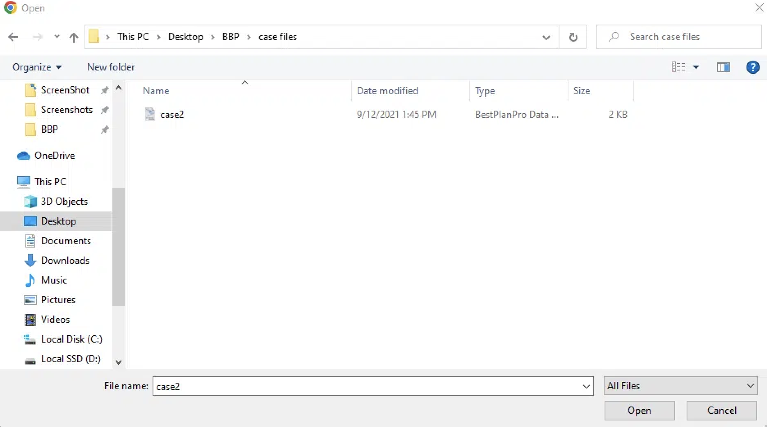Expand the address bar history dropdown
Image resolution: width=767 pixels, height=427 pixels.
(x=546, y=37)
